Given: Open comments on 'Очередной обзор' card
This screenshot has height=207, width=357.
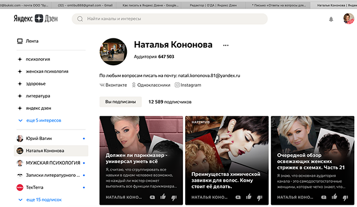Looking at the screenshot, I should pos(323,197).
